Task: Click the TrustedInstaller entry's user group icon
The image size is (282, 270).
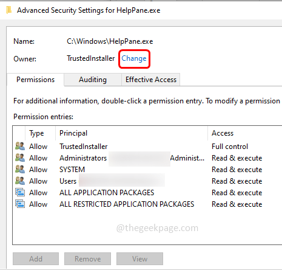Action: click(20, 146)
